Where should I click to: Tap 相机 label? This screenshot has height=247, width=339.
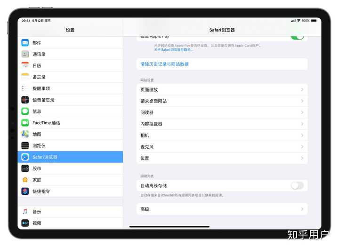click(145, 135)
